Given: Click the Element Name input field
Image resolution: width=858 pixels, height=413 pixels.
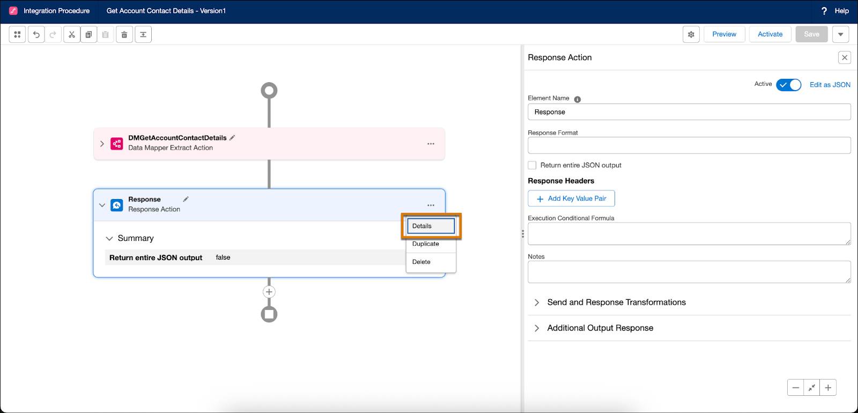Looking at the screenshot, I should [689, 112].
